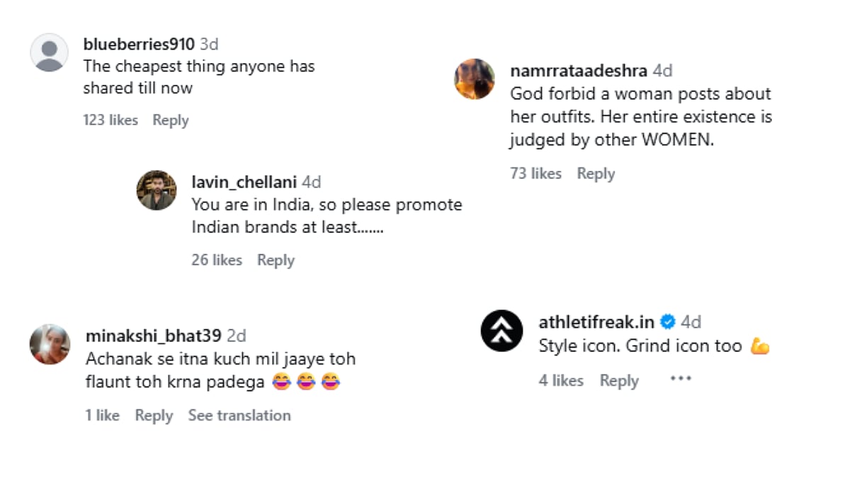The width and height of the screenshot is (850, 478).
Task: Open minakshi_bhat39's profile picture
Action: (x=50, y=344)
